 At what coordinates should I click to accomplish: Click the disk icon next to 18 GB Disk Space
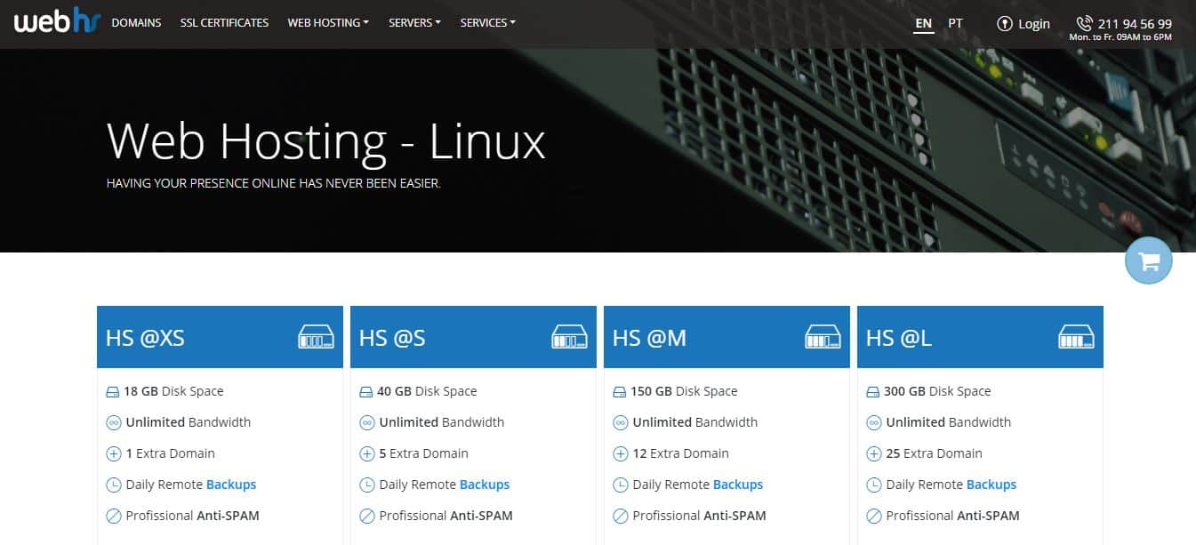(113, 391)
